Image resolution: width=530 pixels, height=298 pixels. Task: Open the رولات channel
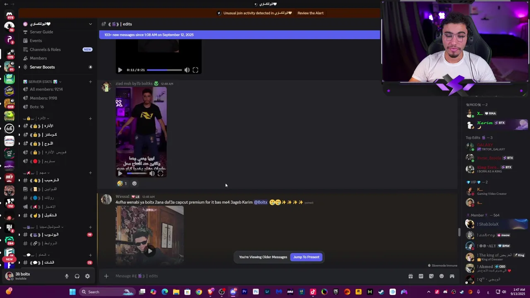click(58, 198)
